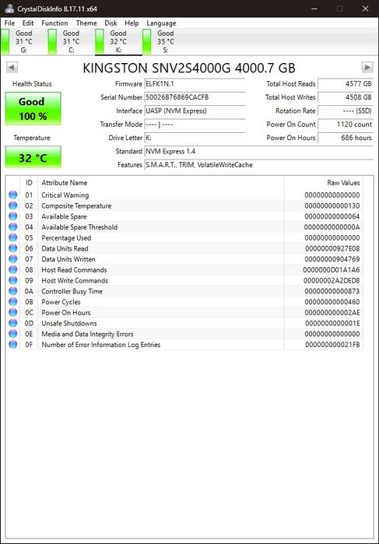Open the Disk menu

[x=111, y=23]
